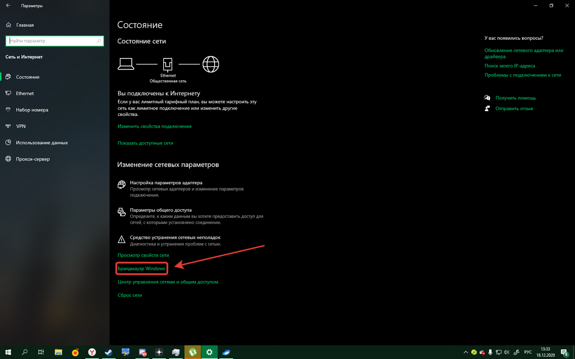The width and height of the screenshot is (575, 359).
Task: Open Snip & Sketch from the taskbar
Action: point(126,352)
